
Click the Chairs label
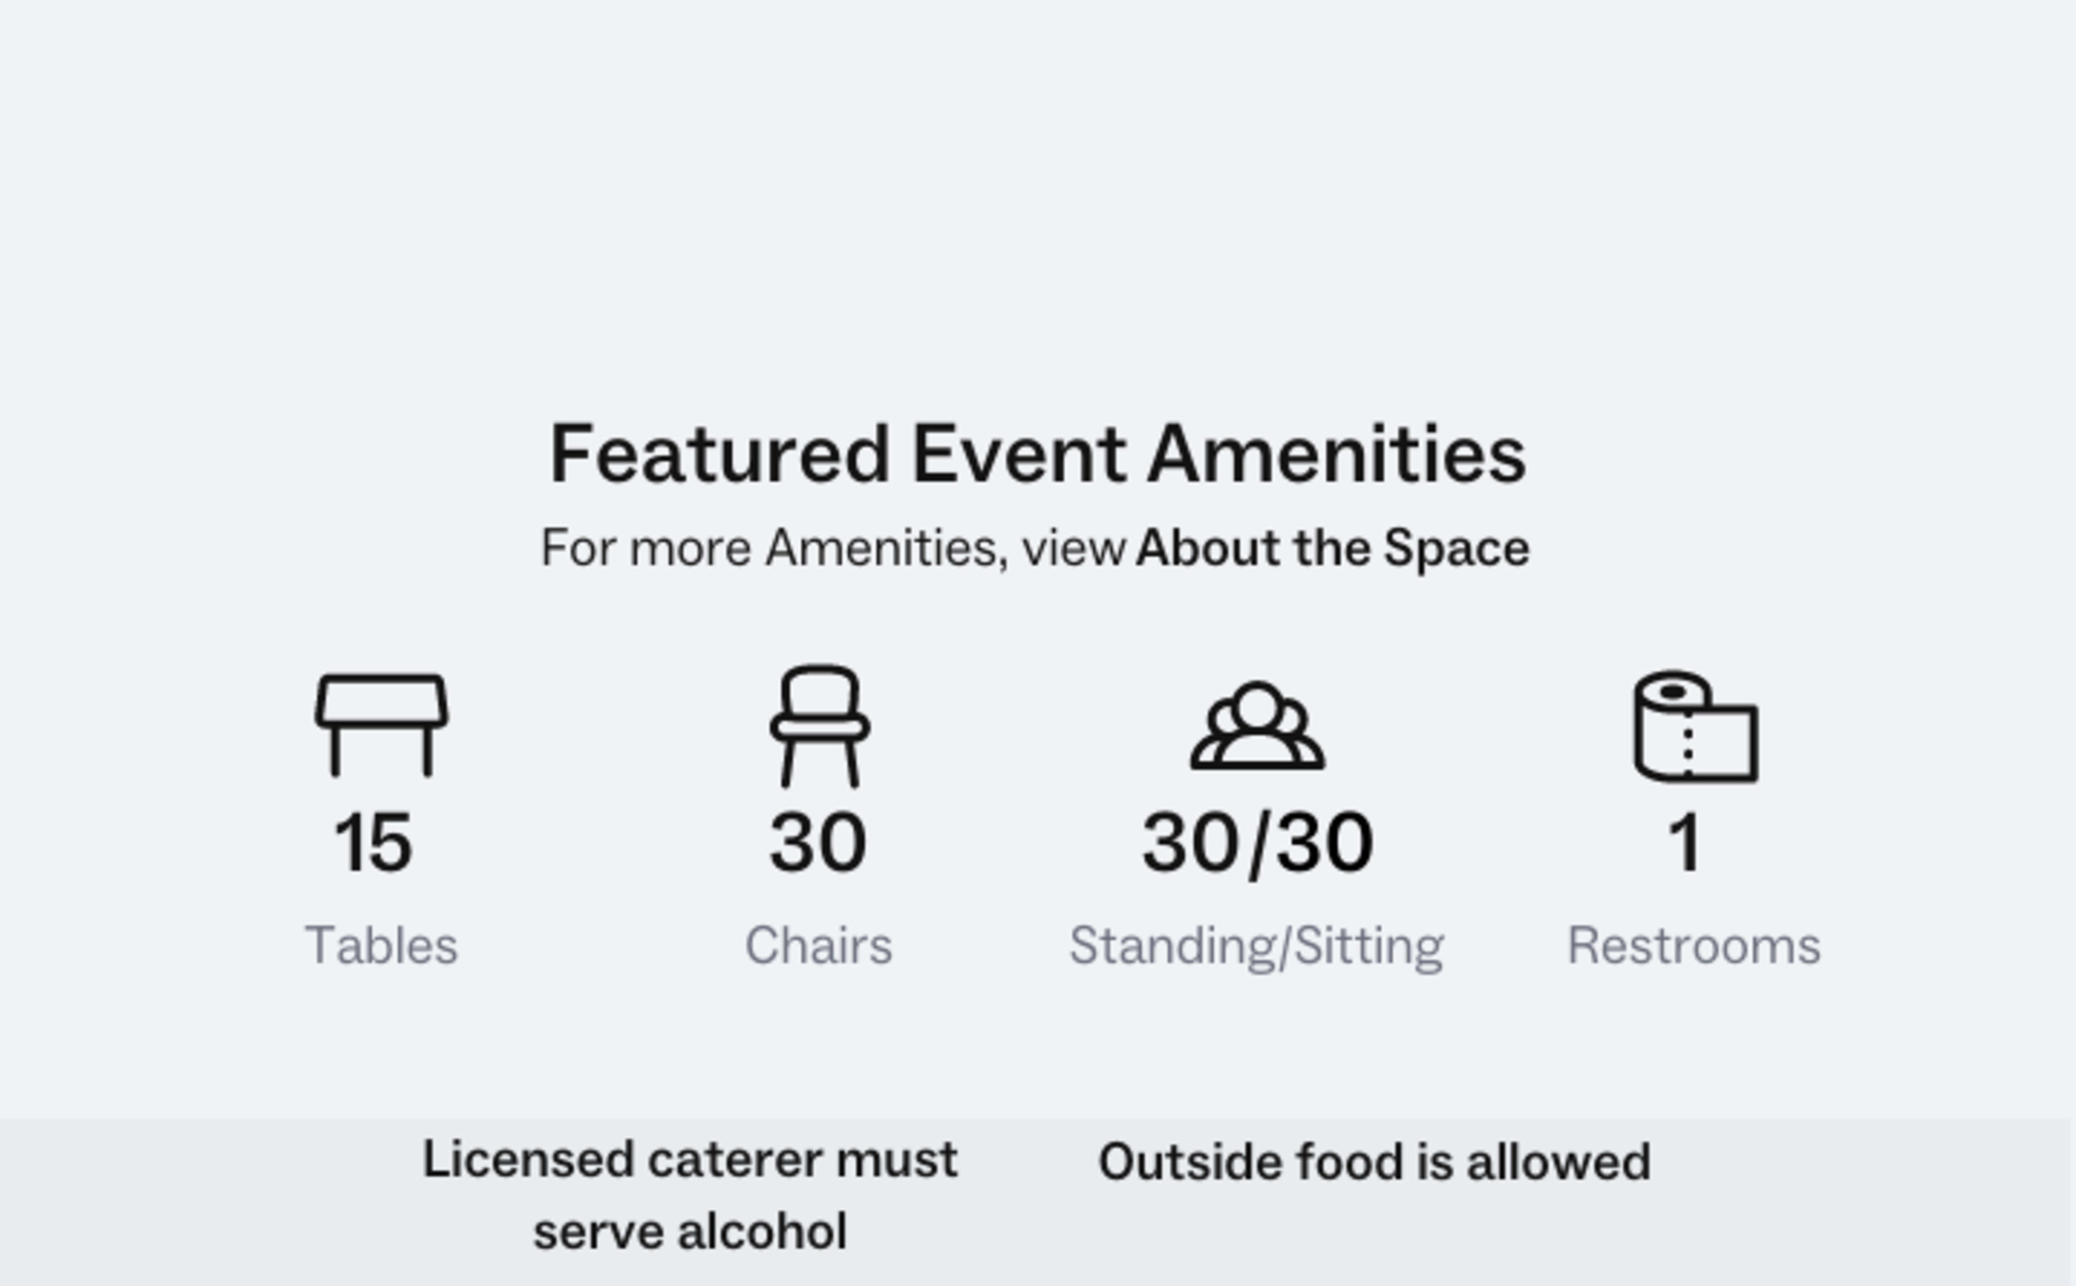pyautogui.click(x=818, y=945)
